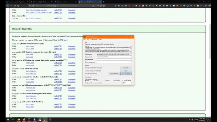Screen dimensions: 217x122
Task: Click the browser reload icon
Action: 15,6
